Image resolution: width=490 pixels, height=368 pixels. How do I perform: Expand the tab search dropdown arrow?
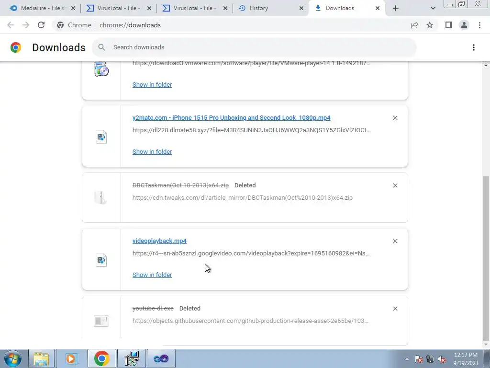coord(433,8)
